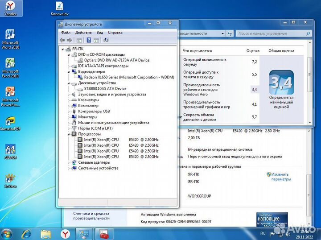Launch Microsoft Word 2010 shortcut

click(10, 39)
